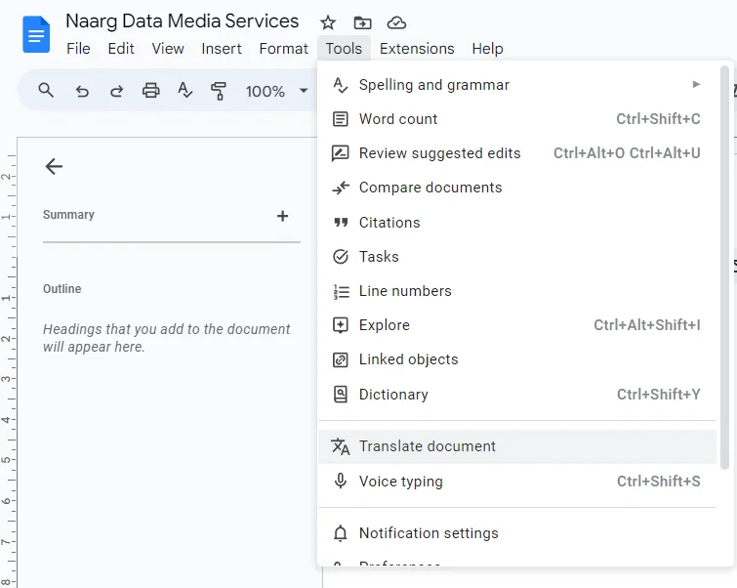
Task: Add a summary with the plus button
Action: (x=282, y=216)
